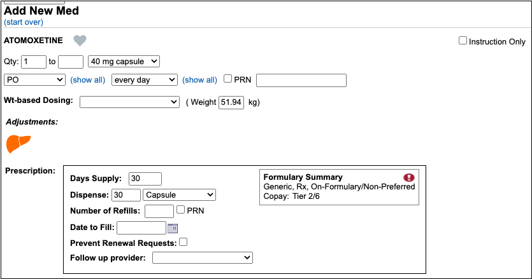The image size is (532, 279).
Task: Open the 40 mg capsule strength dropdown
Action: [124, 62]
